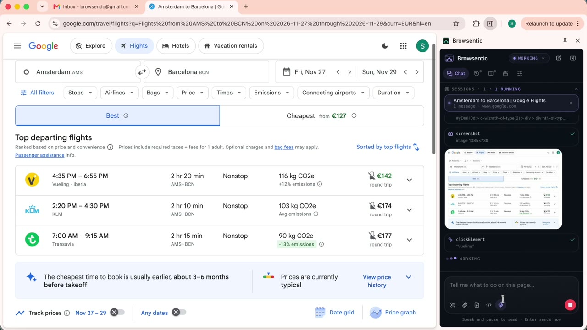Bookmark this page with star icon
The width and height of the screenshot is (587, 330).
tap(456, 23)
